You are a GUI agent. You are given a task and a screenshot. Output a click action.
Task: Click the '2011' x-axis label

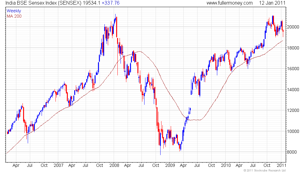281,166
